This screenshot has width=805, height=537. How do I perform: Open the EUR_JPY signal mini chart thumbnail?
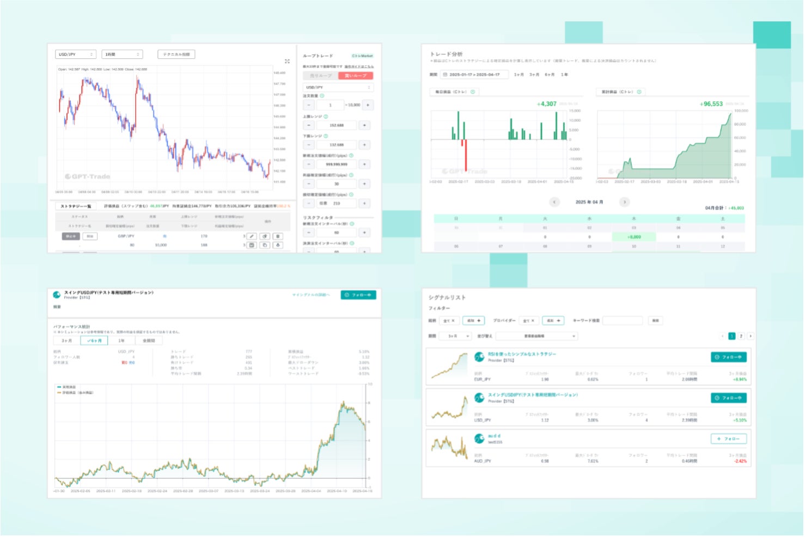click(449, 365)
